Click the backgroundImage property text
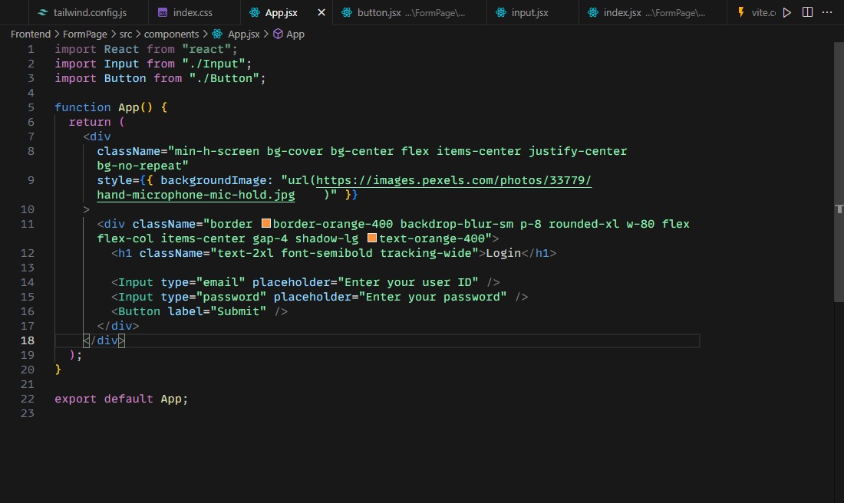The width and height of the screenshot is (844, 503). tap(213, 180)
